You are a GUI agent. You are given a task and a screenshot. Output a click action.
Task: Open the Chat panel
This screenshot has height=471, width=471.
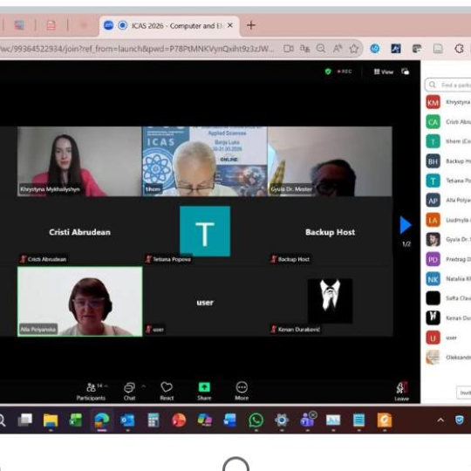129,392
